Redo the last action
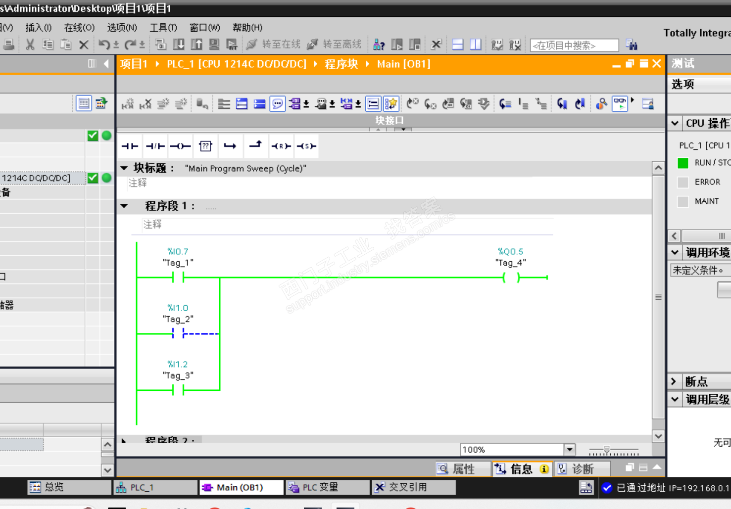The image size is (731, 509). pos(130,45)
